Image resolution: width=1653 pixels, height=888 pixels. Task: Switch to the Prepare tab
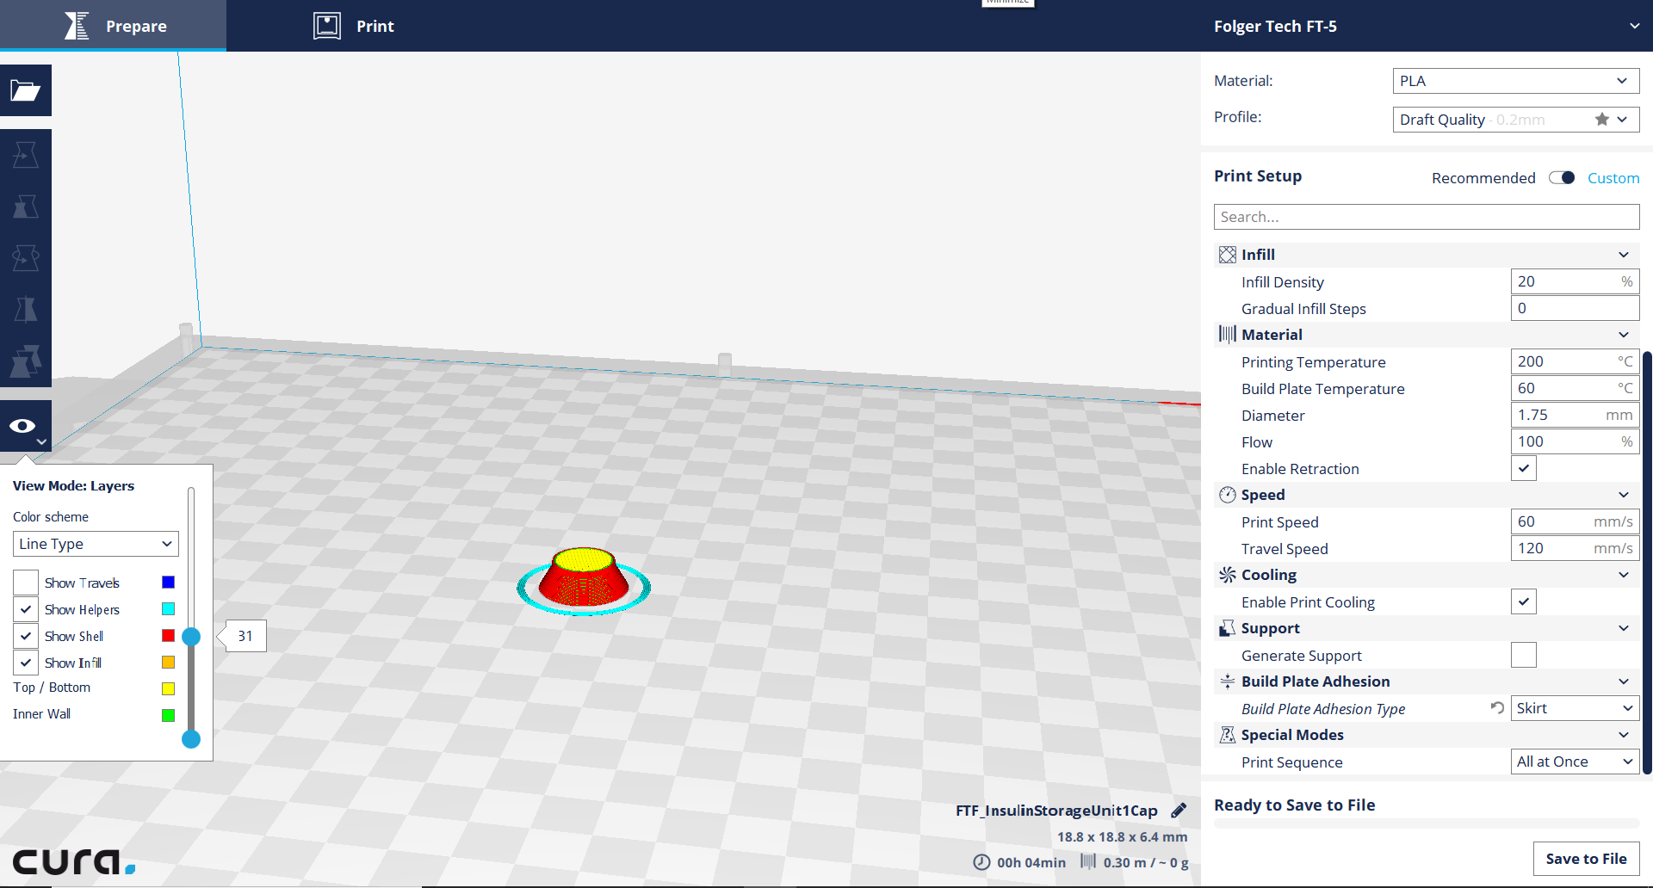coord(113,26)
